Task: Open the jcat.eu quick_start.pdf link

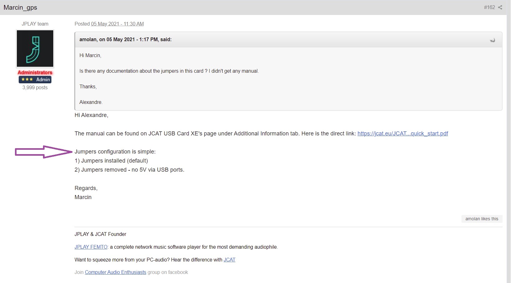Action: coord(403,134)
